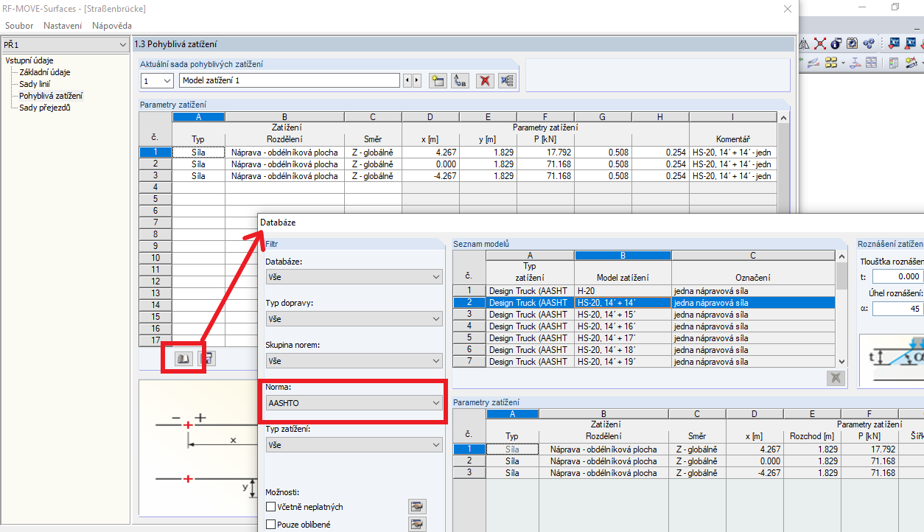Go to previous load set arrow

(x=407, y=80)
